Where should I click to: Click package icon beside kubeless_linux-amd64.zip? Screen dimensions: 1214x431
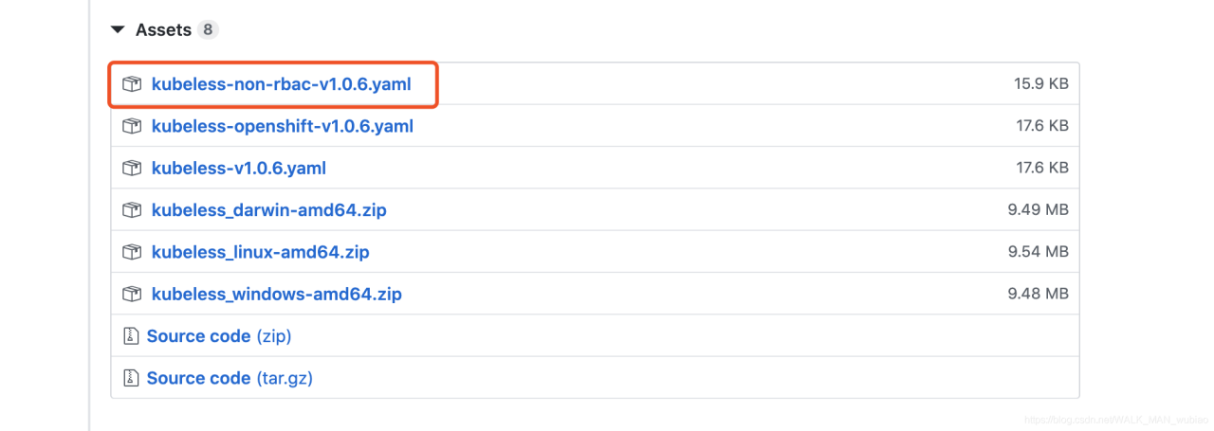(x=132, y=252)
